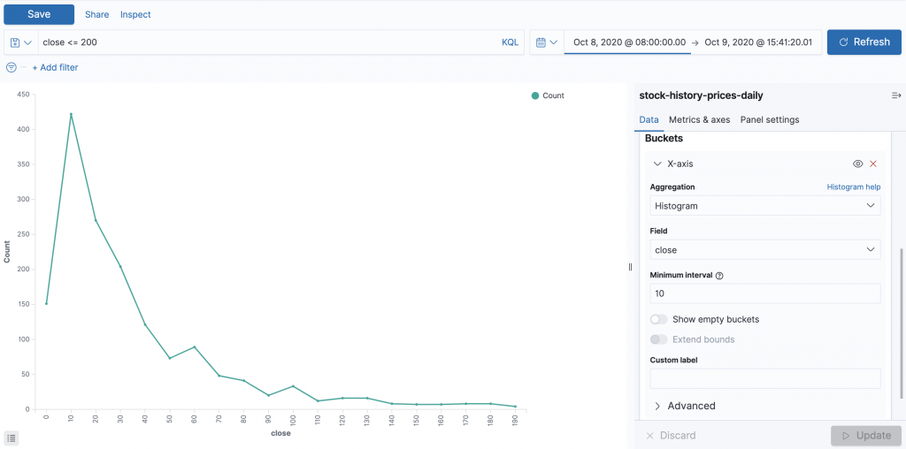Switch to Metrics & axes tab
The image size is (906, 449).
tap(699, 119)
